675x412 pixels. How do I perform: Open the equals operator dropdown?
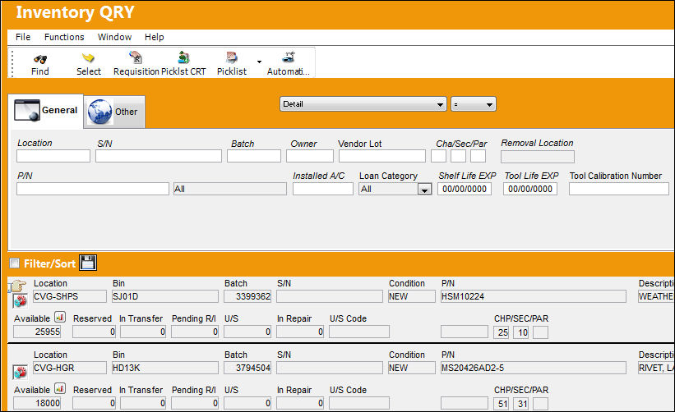click(x=473, y=104)
